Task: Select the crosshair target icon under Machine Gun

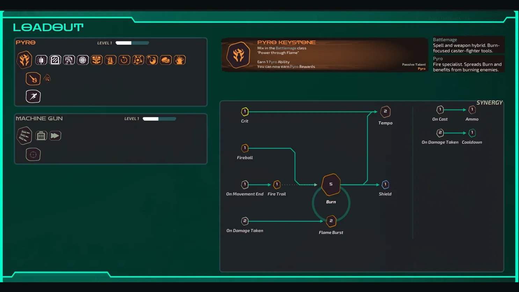Action: pyautogui.click(x=33, y=154)
